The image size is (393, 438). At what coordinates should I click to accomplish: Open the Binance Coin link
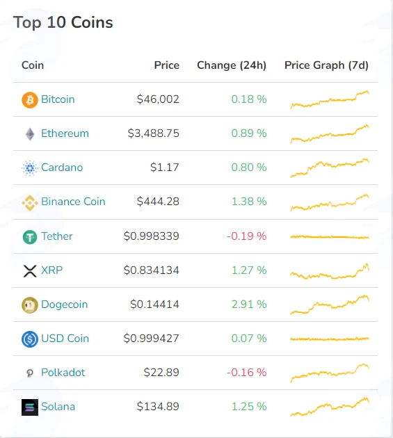[73, 202]
